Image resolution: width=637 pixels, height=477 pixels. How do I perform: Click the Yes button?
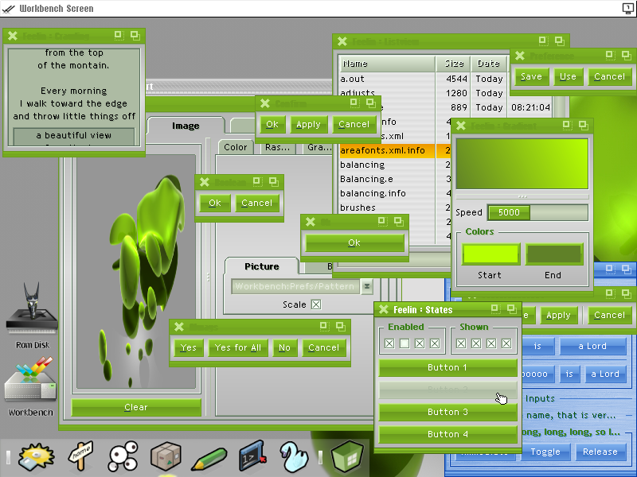(189, 347)
